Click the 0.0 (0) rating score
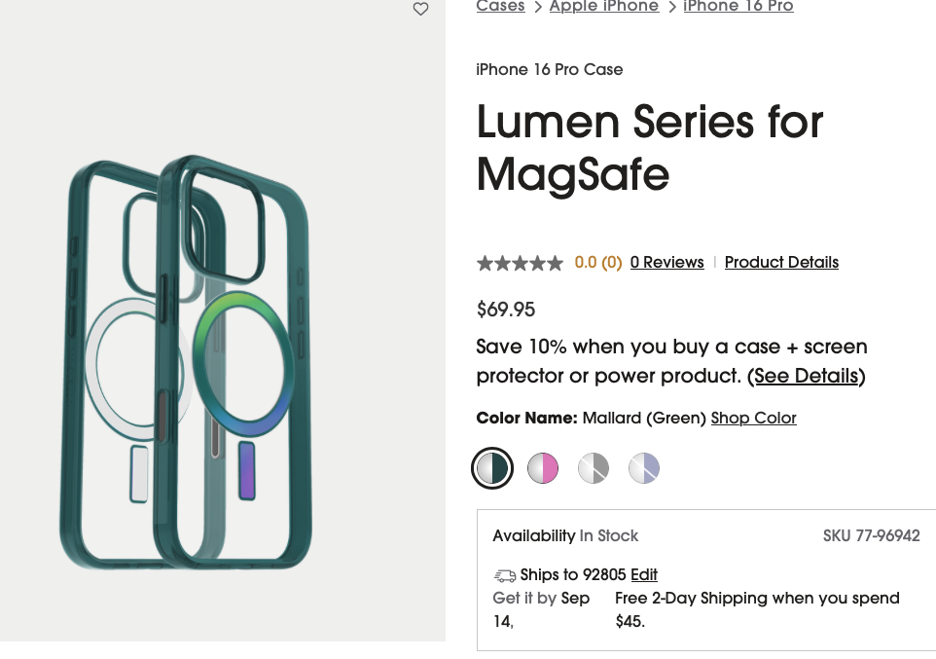Image resolution: width=936 pixels, height=659 pixels. click(x=597, y=263)
